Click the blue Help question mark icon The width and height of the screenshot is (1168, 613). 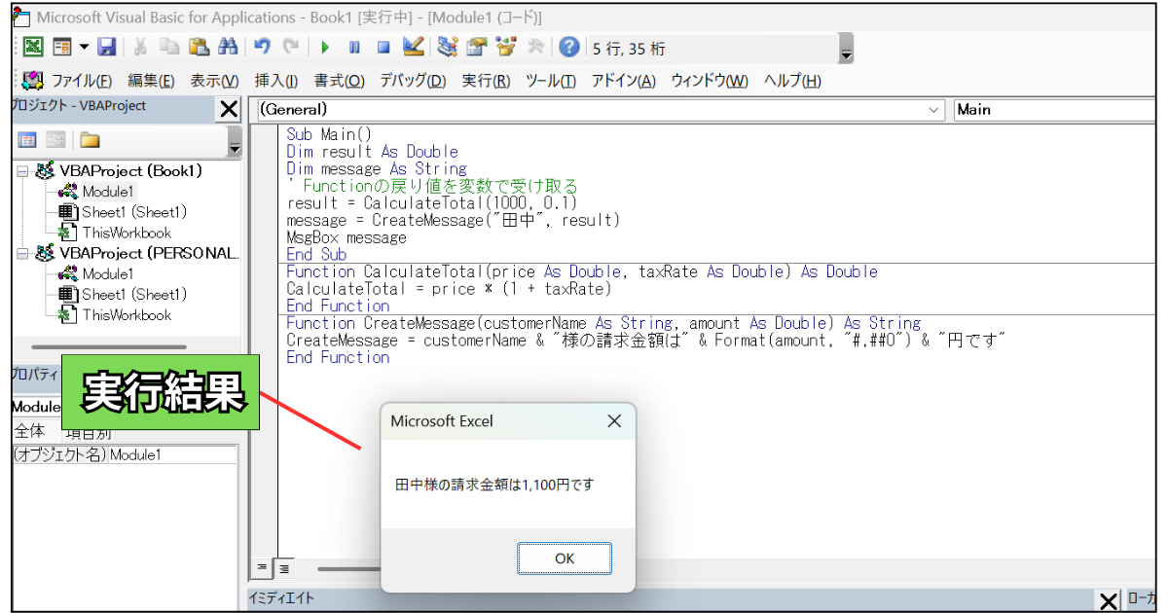click(569, 48)
